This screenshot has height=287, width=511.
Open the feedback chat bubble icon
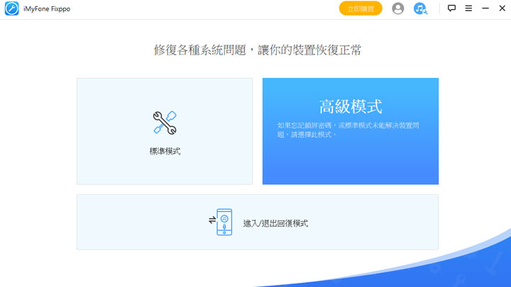click(451, 9)
